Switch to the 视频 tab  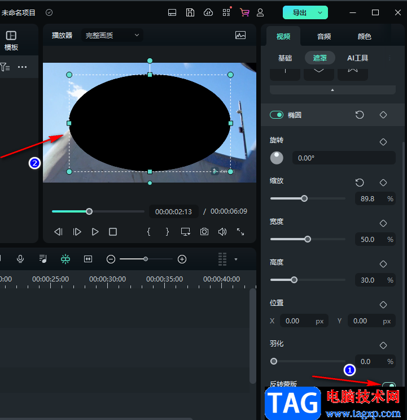pyautogui.click(x=283, y=36)
